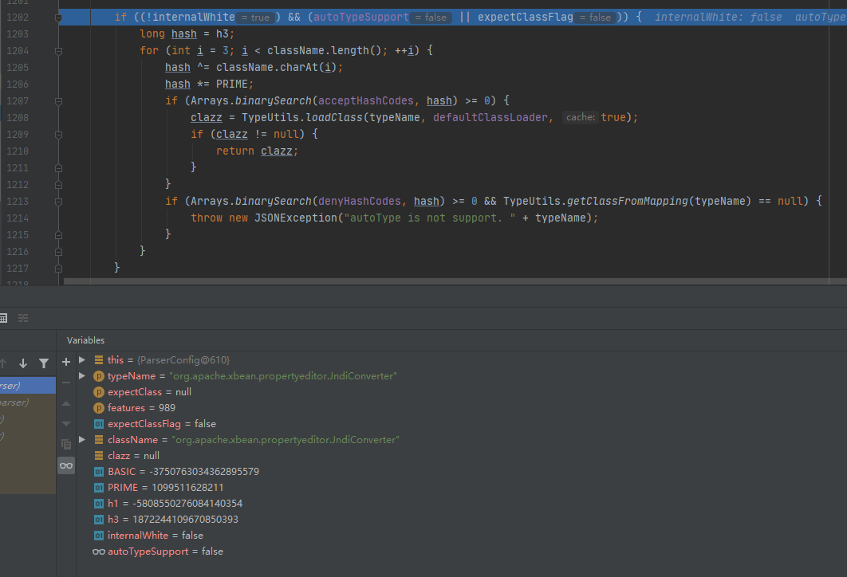Click the horizontal editor scrollbar
The height and width of the screenshot is (577, 847).
pyautogui.click(x=455, y=281)
